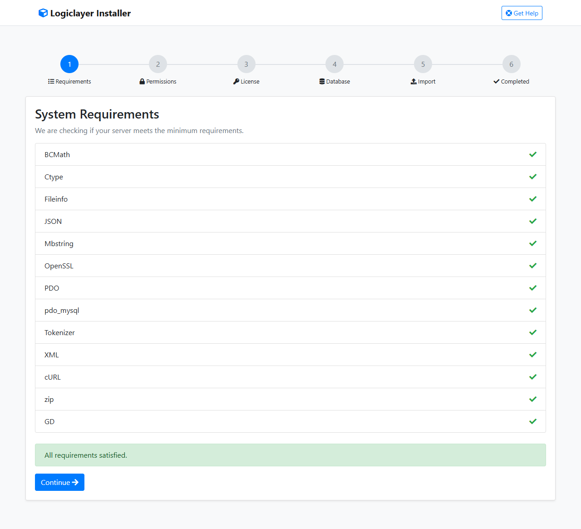The height and width of the screenshot is (529, 581).
Task: Click the BCMath requirement text
Action: (x=57, y=154)
